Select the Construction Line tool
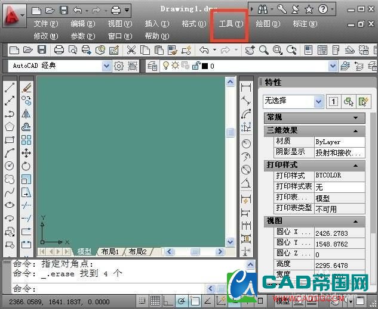This screenshot has height=309, width=378. click(x=10, y=101)
